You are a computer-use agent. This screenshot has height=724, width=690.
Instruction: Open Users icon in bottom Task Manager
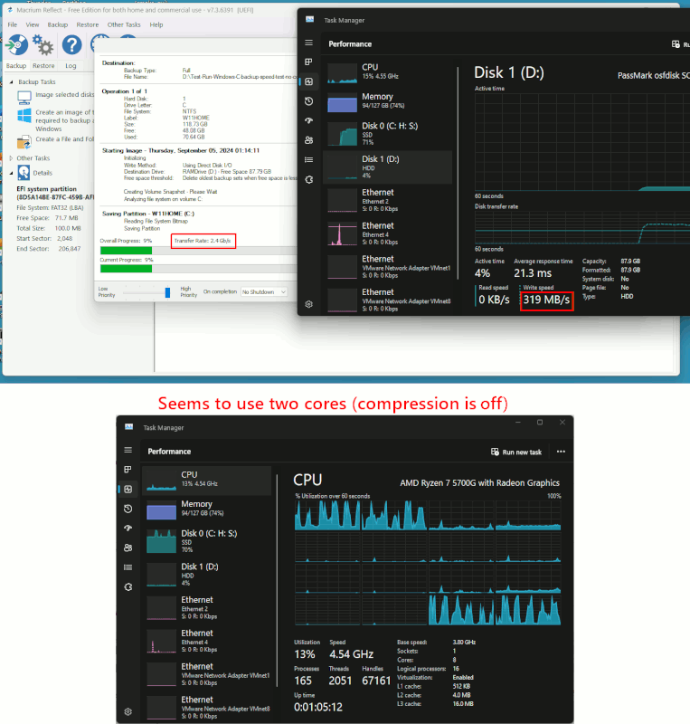(128, 548)
